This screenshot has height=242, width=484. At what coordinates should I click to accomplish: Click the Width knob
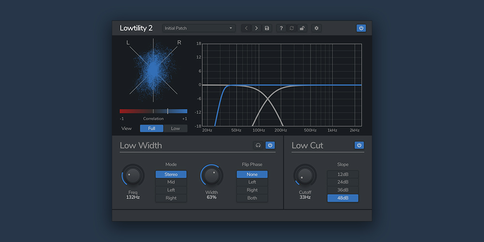click(212, 176)
